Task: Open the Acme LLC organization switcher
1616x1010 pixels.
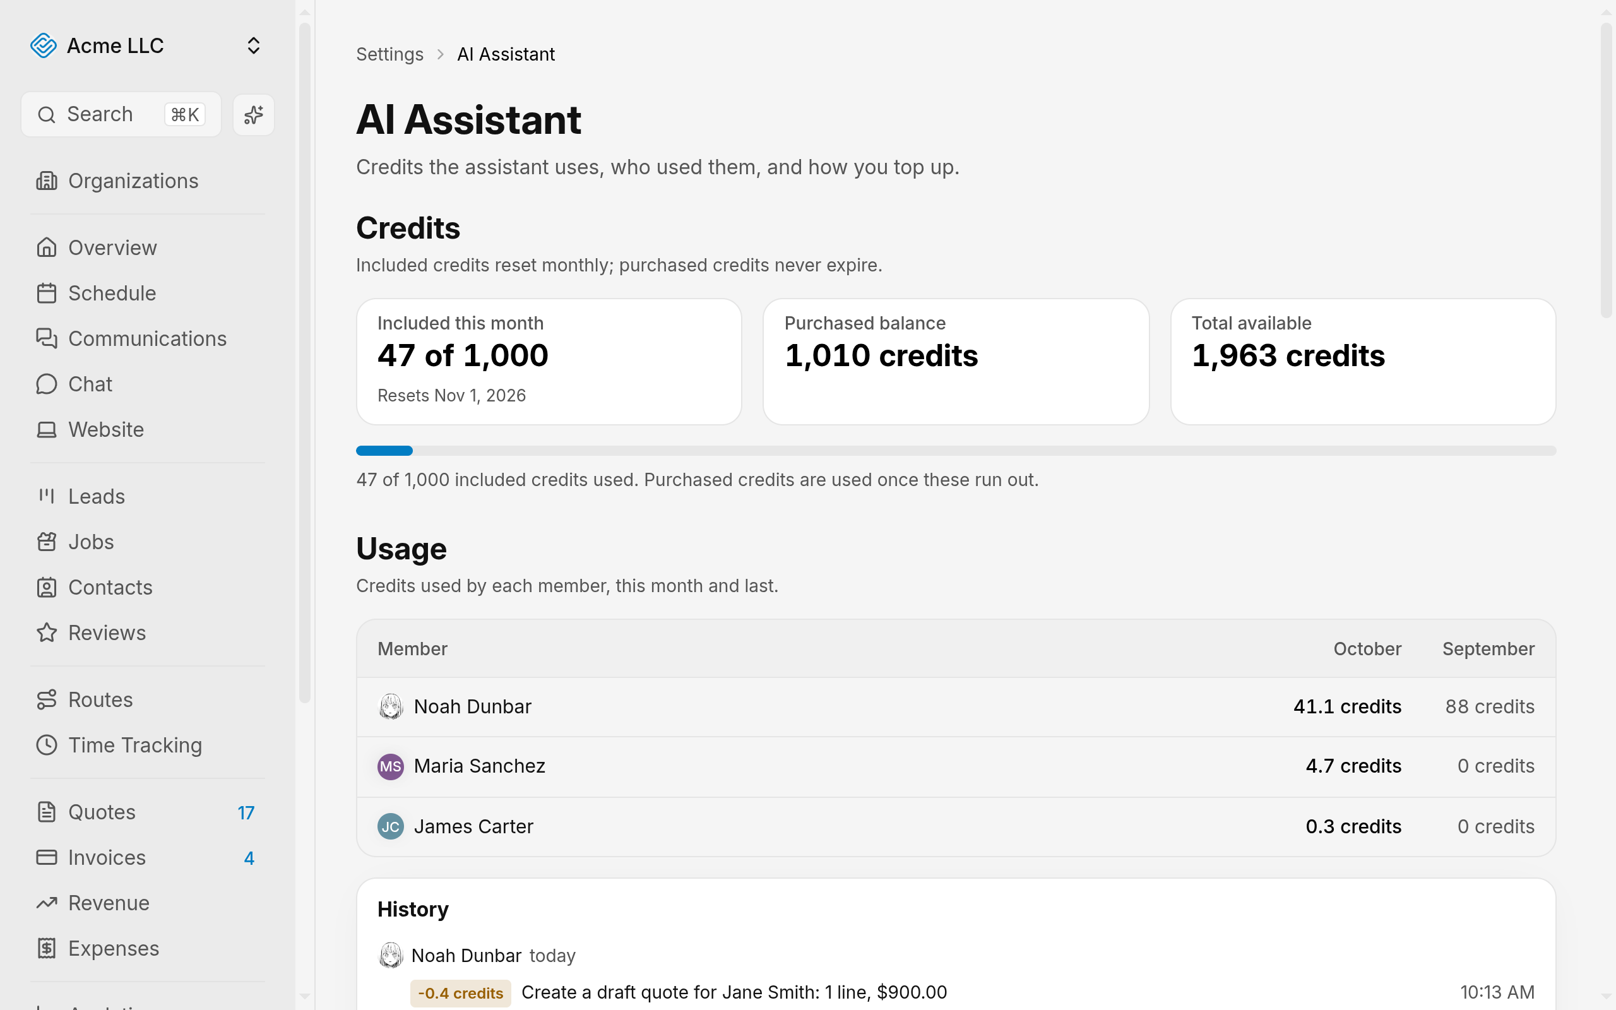Action: click(147, 45)
